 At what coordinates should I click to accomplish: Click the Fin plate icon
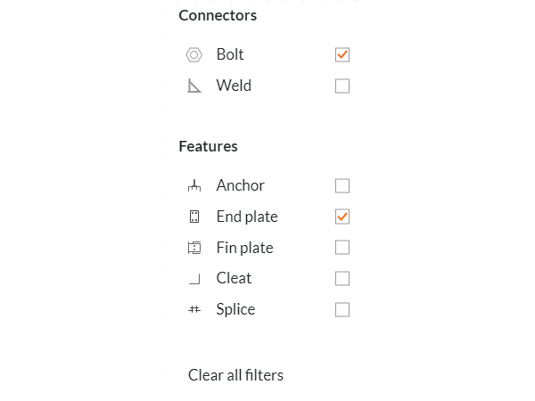pos(194,248)
